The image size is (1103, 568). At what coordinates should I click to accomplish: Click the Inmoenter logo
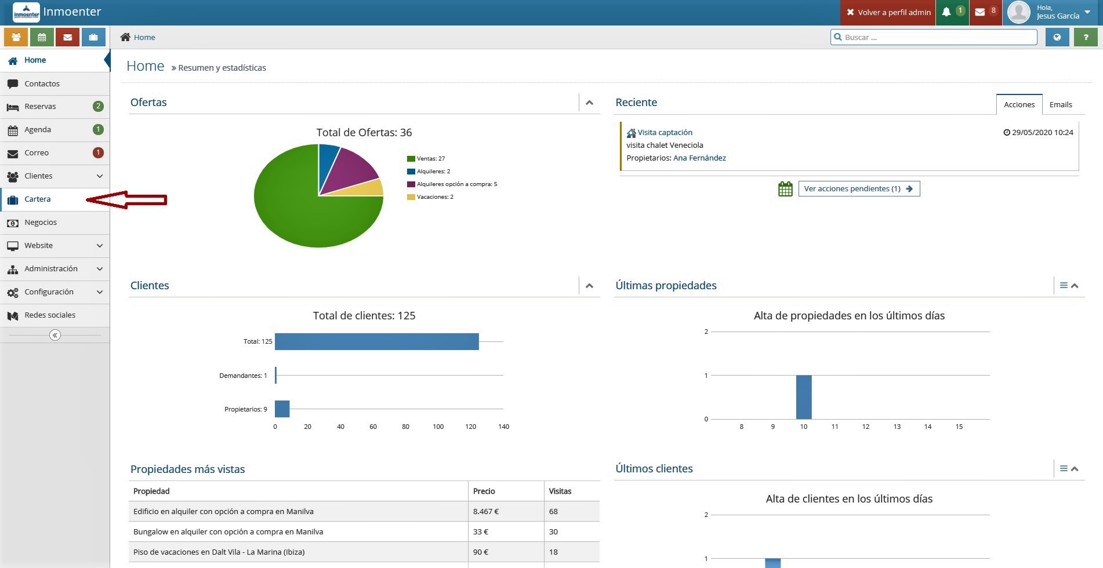[26, 12]
